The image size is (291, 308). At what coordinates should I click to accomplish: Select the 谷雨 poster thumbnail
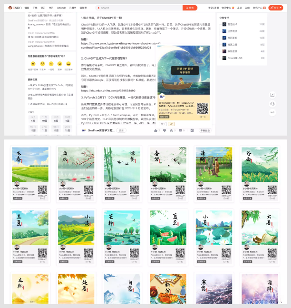coord(260,174)
